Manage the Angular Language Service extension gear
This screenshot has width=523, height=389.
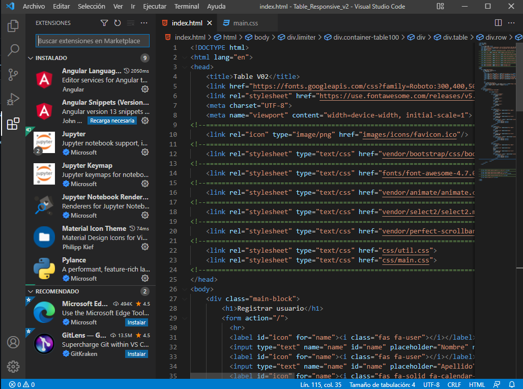coord(145,89)
